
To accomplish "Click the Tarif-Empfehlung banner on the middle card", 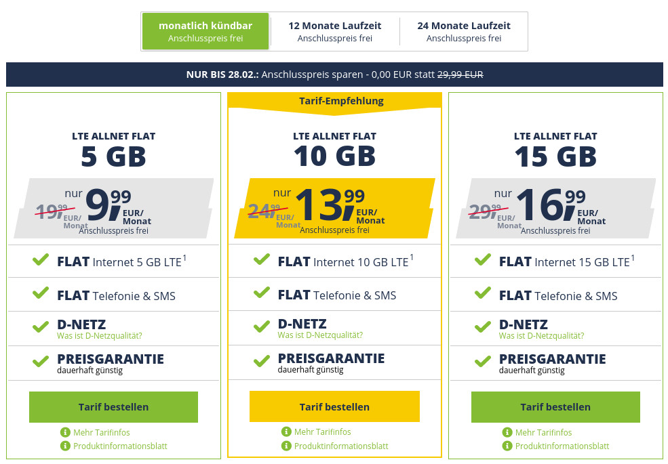I will [334, 100].
